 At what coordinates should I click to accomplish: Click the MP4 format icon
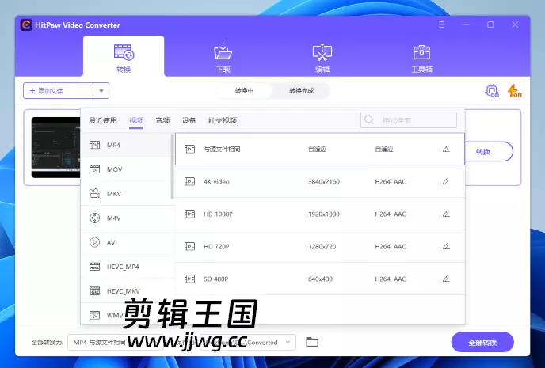click(x=94, y=145)
